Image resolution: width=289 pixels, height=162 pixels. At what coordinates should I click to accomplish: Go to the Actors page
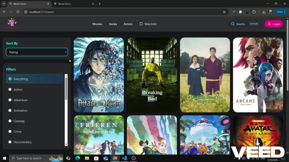[x=128, y=24]
